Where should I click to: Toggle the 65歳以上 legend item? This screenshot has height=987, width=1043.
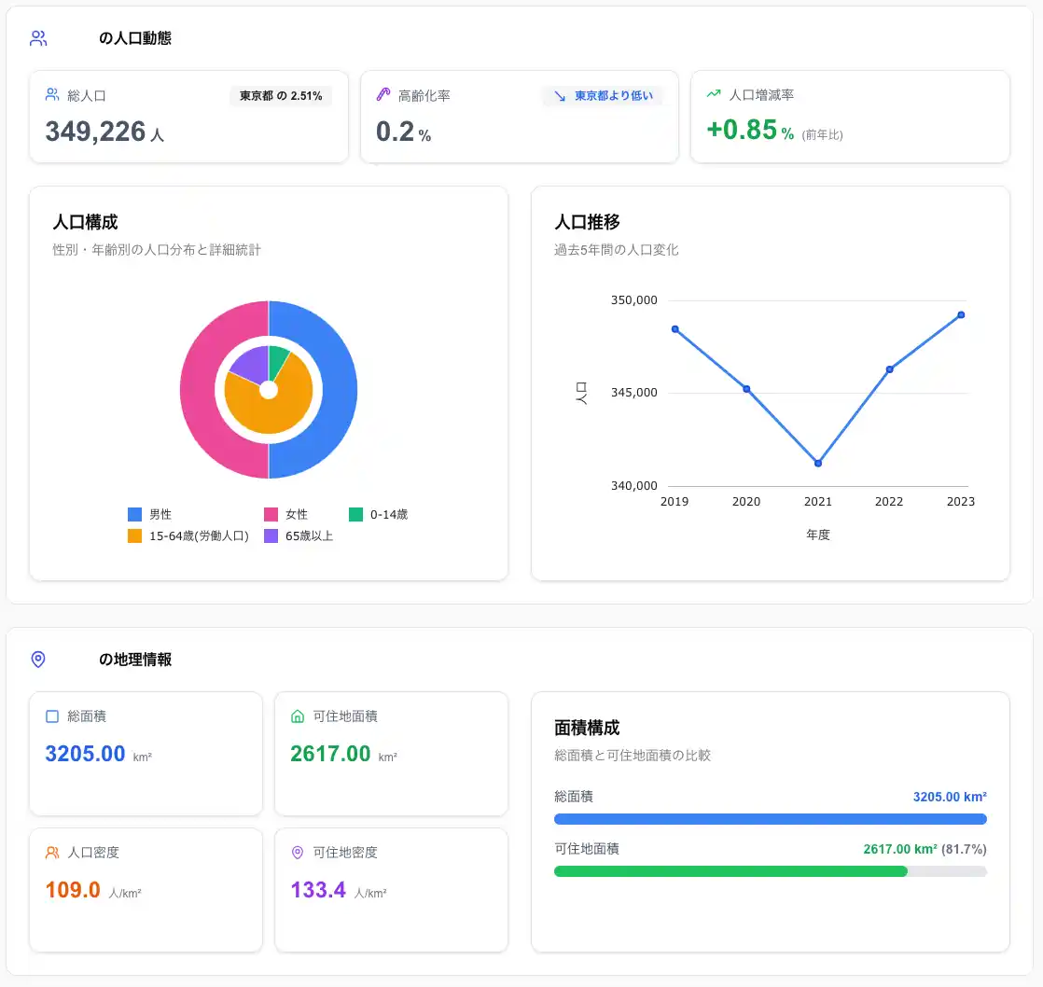click(x=299, y=536)
